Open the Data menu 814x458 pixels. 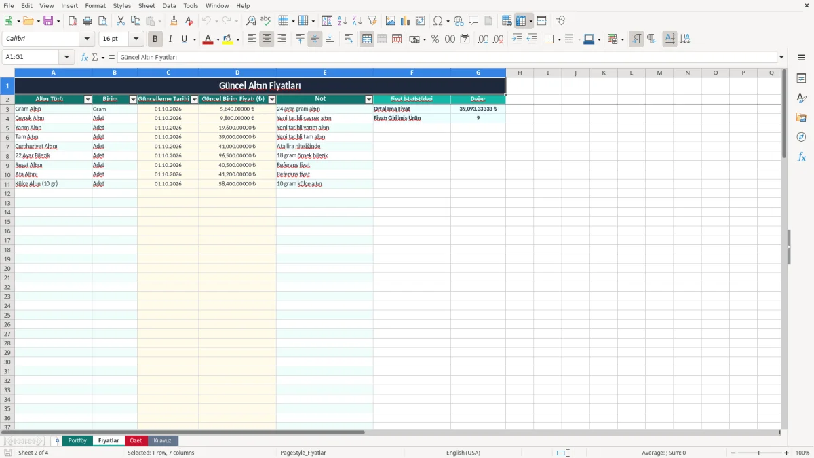tap(169, 5)
